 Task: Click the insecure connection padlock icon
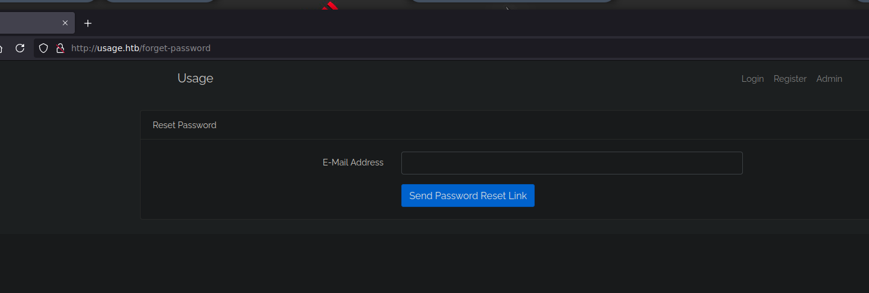[x=60, y=48]
